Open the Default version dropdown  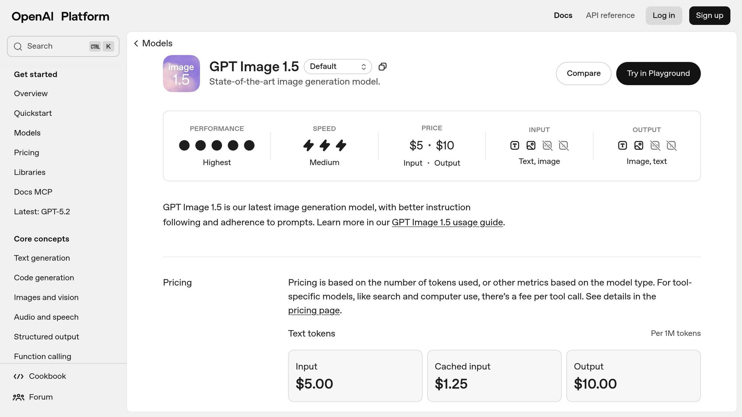click(338, 67)
